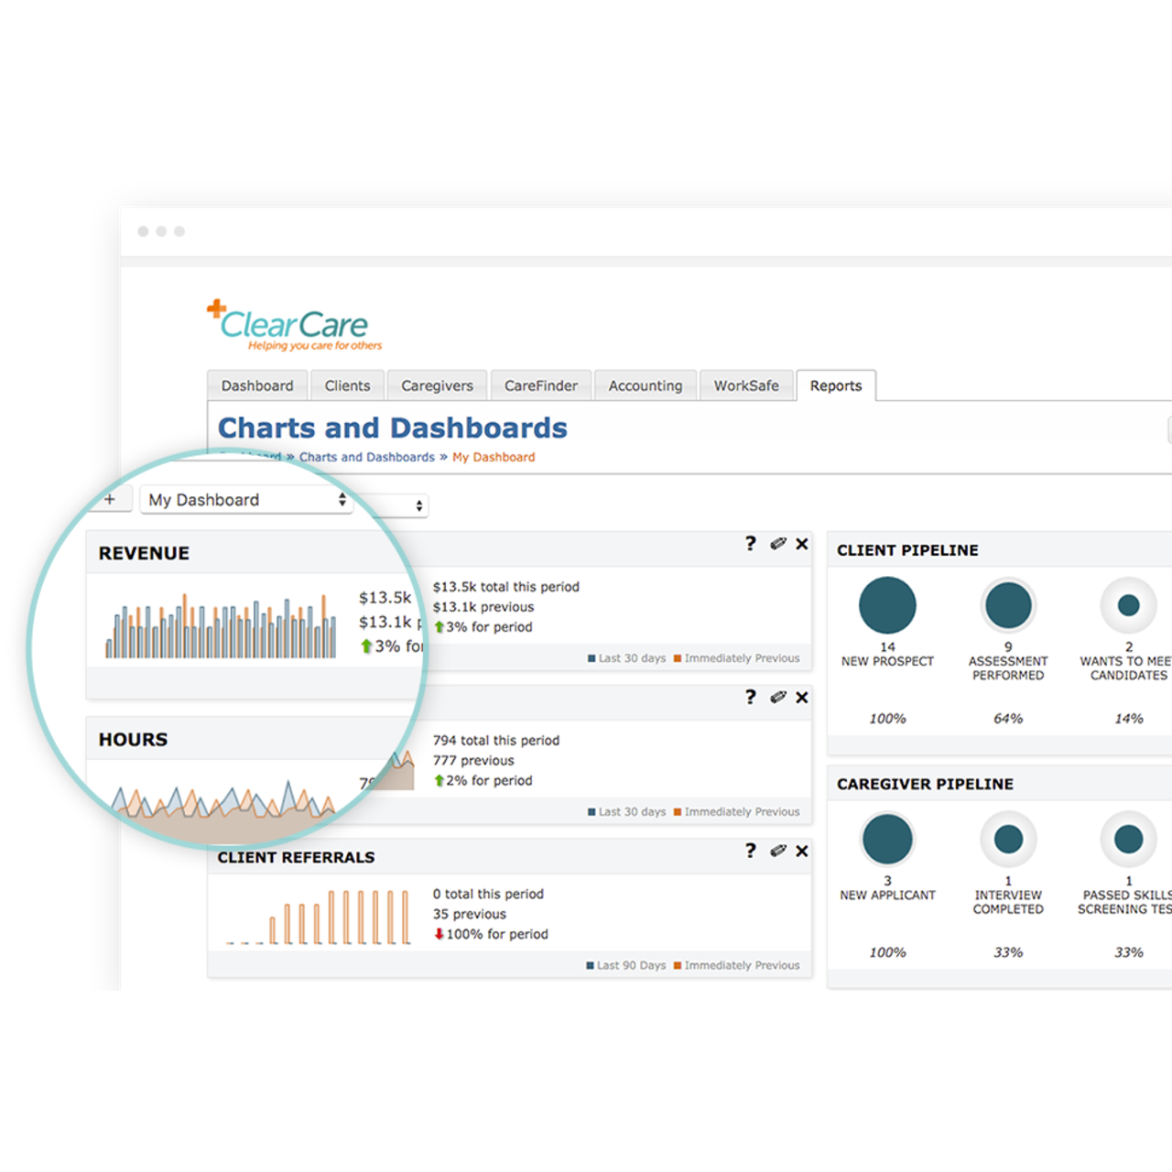Image resolution: width=1172 pixels, height=1172 pixels.
Task: Click the Charts and Dashboards breadcrumb link
Action: 366,457
